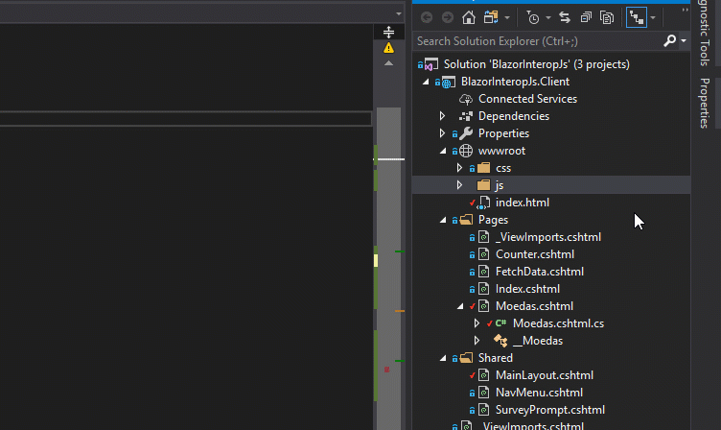Collapse the Shared folder

click(443, 358)
